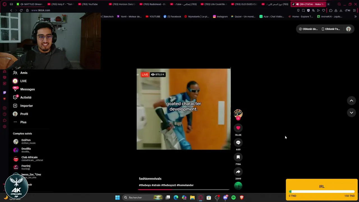The image size is (359, 202).
Task: Open comments on the TikTok video
Action: click(238, 143)
